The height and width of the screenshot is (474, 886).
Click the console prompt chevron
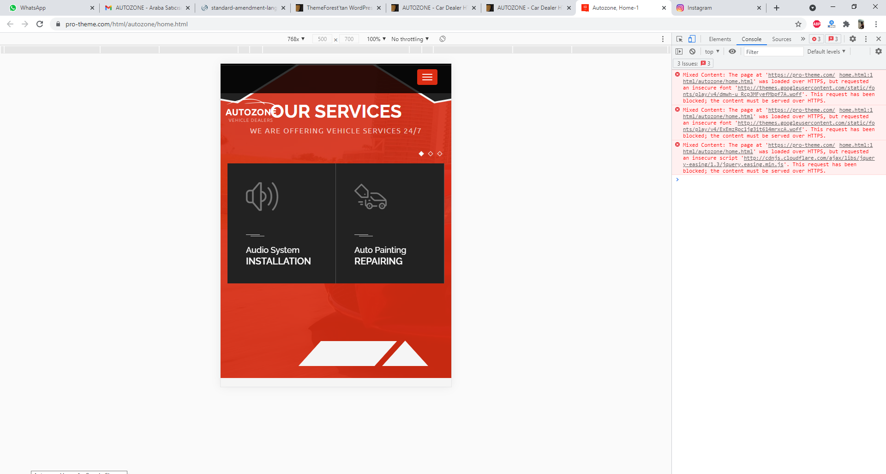pyautogui.click(x=677, y=180)
